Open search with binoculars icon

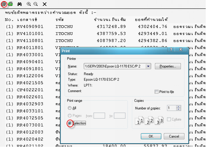click(x=19, y=4)
